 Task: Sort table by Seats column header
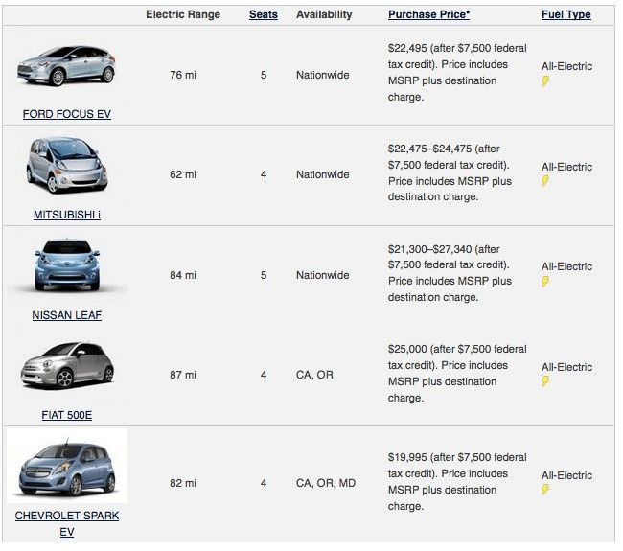point(264,14)
